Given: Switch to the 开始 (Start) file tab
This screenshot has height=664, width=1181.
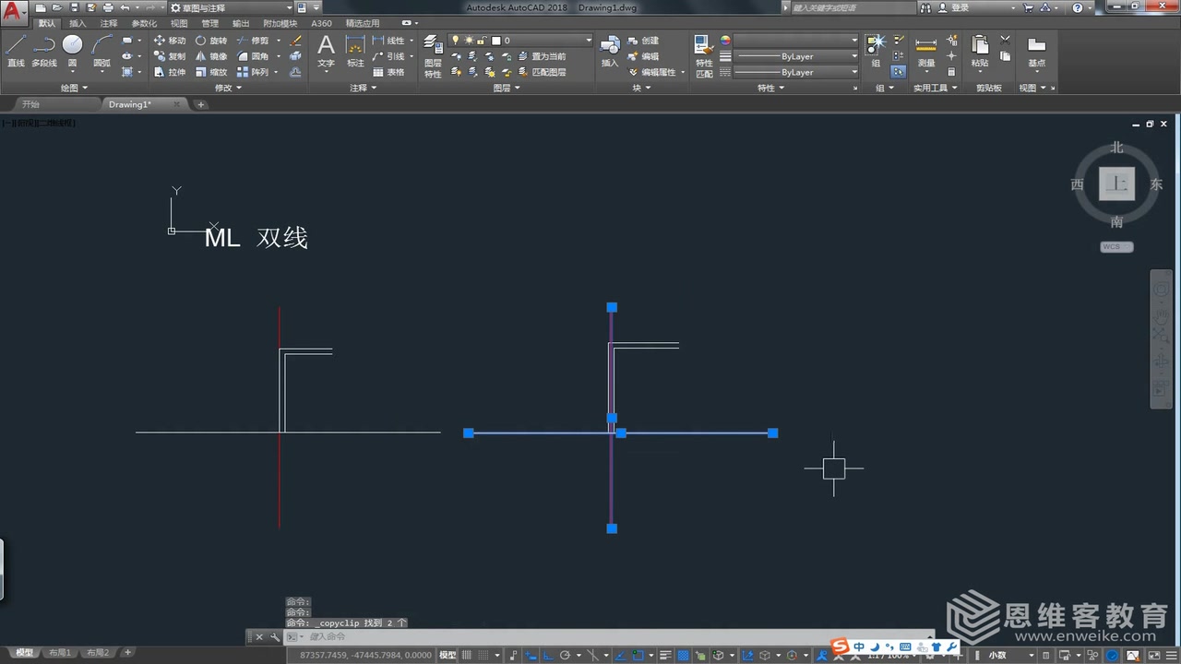Looking at the screenshot, I should pos(31,104).
